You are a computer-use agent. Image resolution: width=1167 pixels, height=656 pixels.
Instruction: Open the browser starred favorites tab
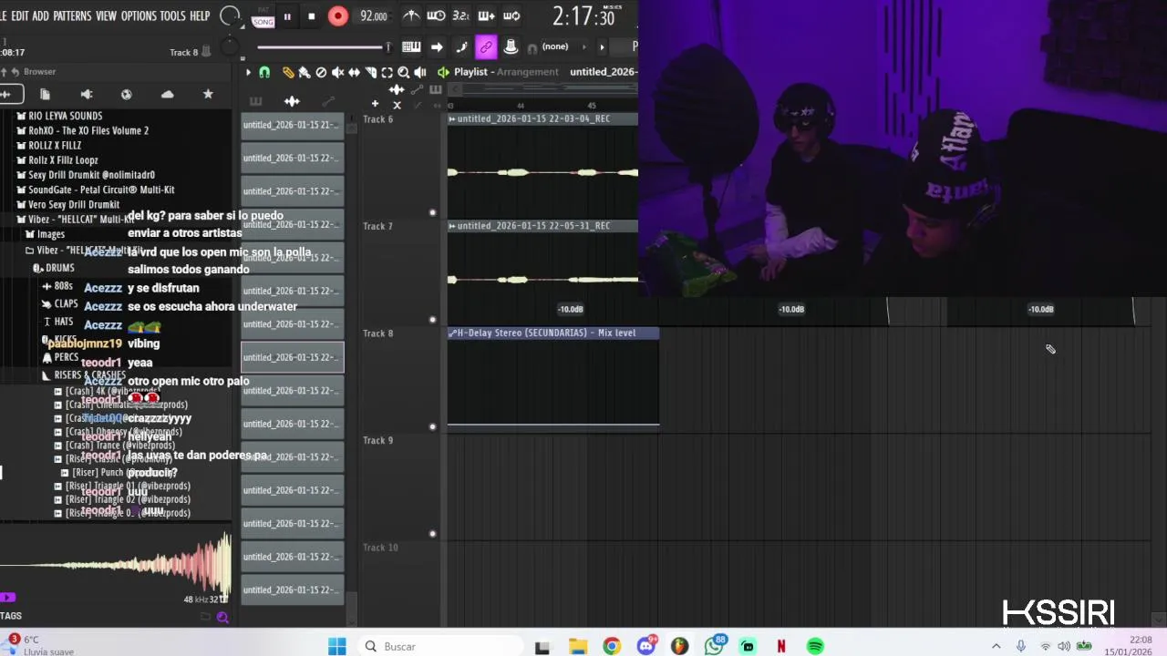(x=208, y=94)
